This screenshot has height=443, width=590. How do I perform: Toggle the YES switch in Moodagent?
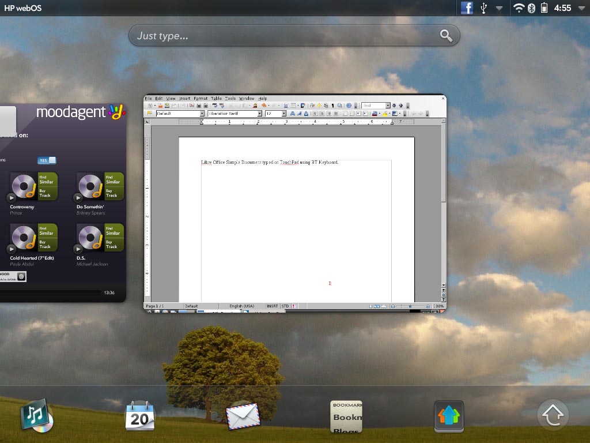tap(47, 160)
